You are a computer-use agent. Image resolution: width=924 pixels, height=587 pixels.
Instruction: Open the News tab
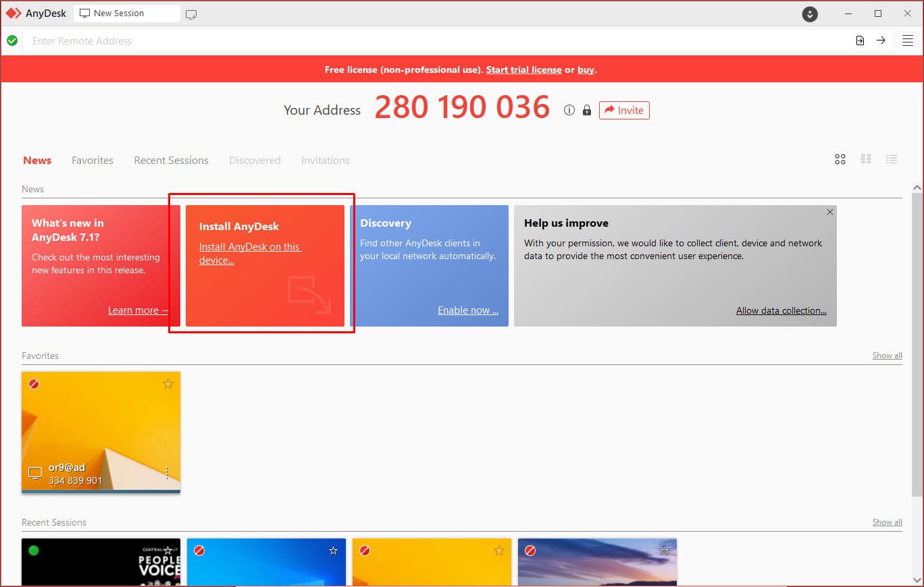coord(37,160)
